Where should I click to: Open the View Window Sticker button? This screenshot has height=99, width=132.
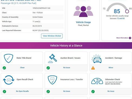[52, 36]
